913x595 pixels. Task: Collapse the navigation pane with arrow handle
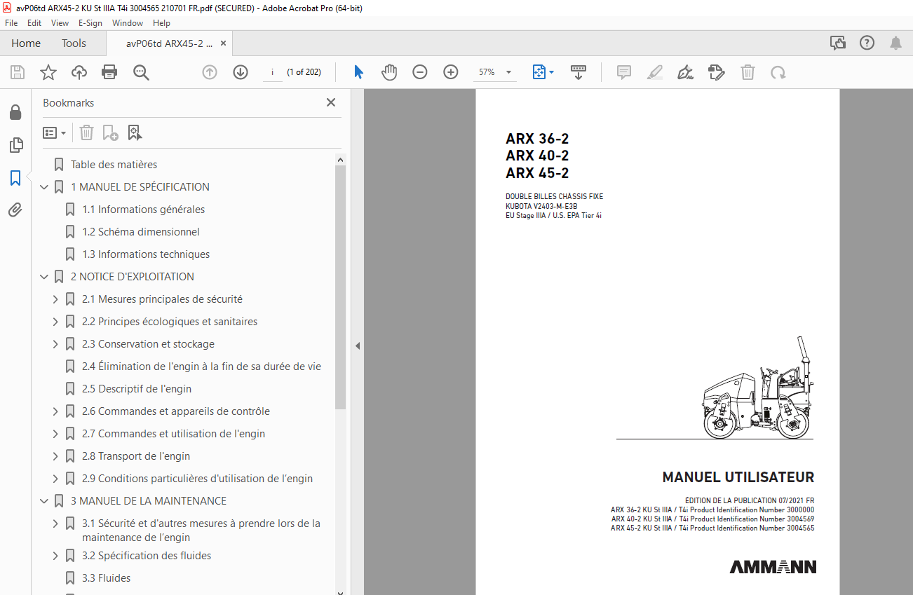click(x=357, y=346)
